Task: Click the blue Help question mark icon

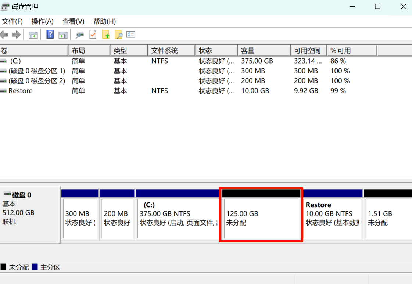Action: (50, 35)
